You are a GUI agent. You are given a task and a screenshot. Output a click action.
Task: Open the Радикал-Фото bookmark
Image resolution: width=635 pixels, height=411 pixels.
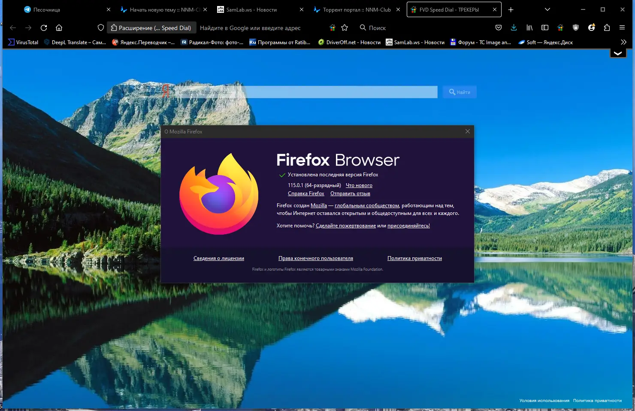pyautogui.click(x=212, y=42)
